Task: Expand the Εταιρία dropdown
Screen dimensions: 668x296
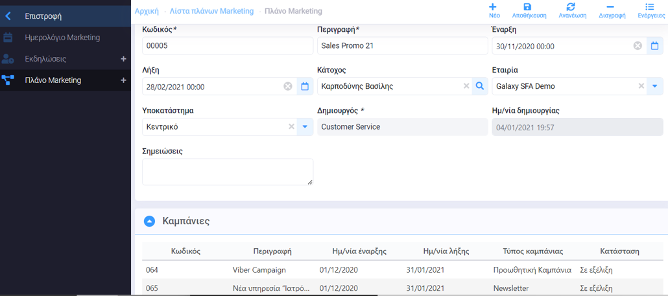Action: tap(654, 86)
